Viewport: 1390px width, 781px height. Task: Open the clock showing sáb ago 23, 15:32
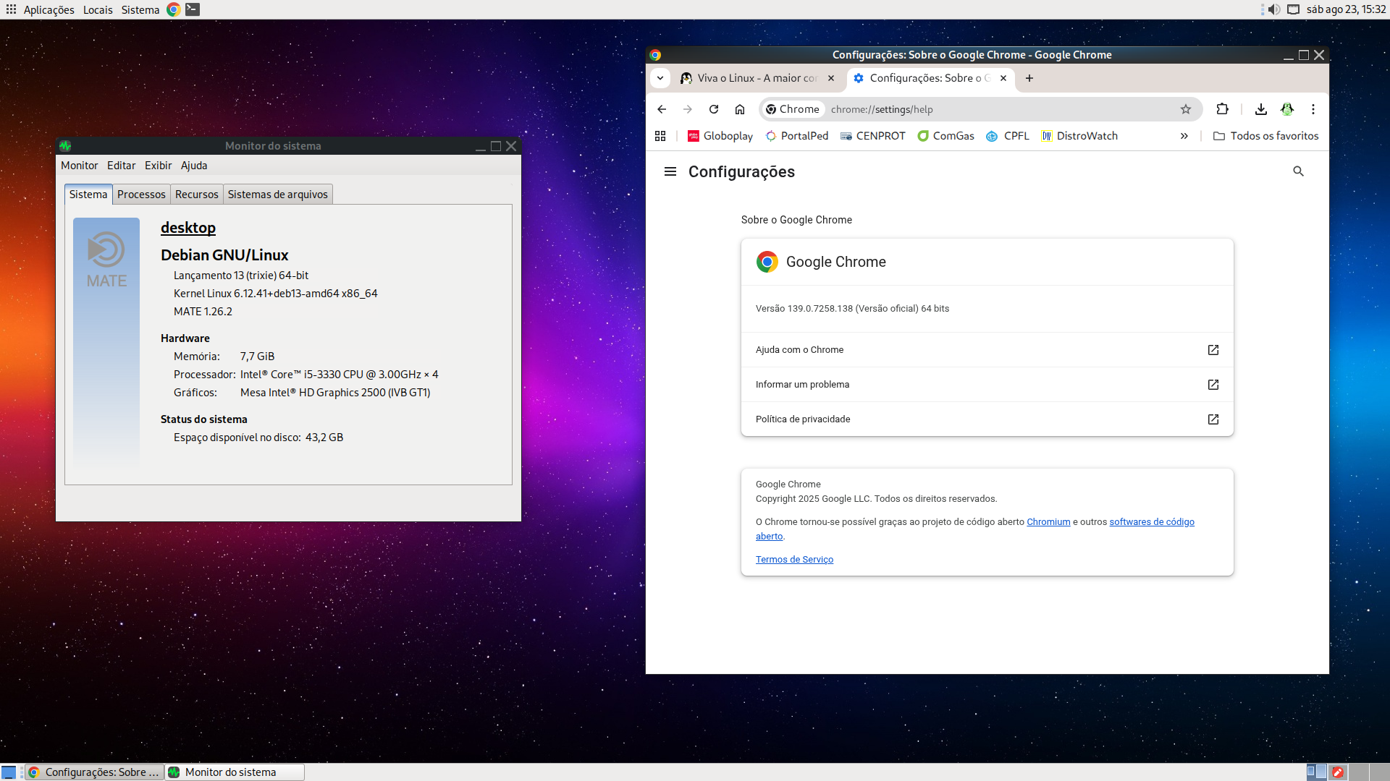(x=1346, y=9)
